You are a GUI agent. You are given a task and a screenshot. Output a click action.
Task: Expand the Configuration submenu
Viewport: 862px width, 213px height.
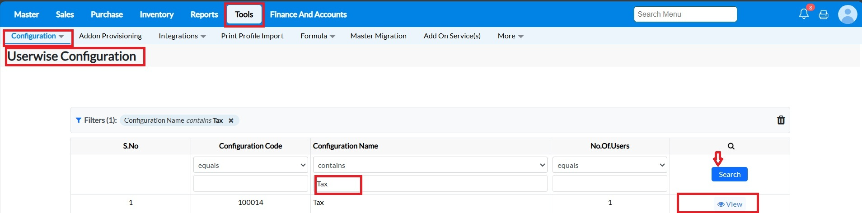[x=37, y=36]
